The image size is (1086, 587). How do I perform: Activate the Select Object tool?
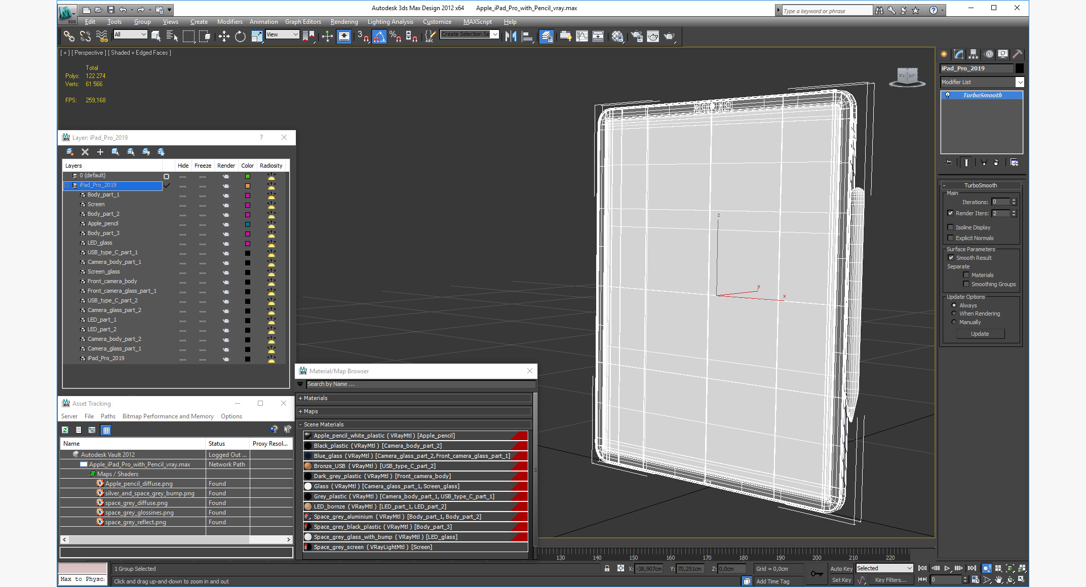pyautogui.click(x=156, y=36)
